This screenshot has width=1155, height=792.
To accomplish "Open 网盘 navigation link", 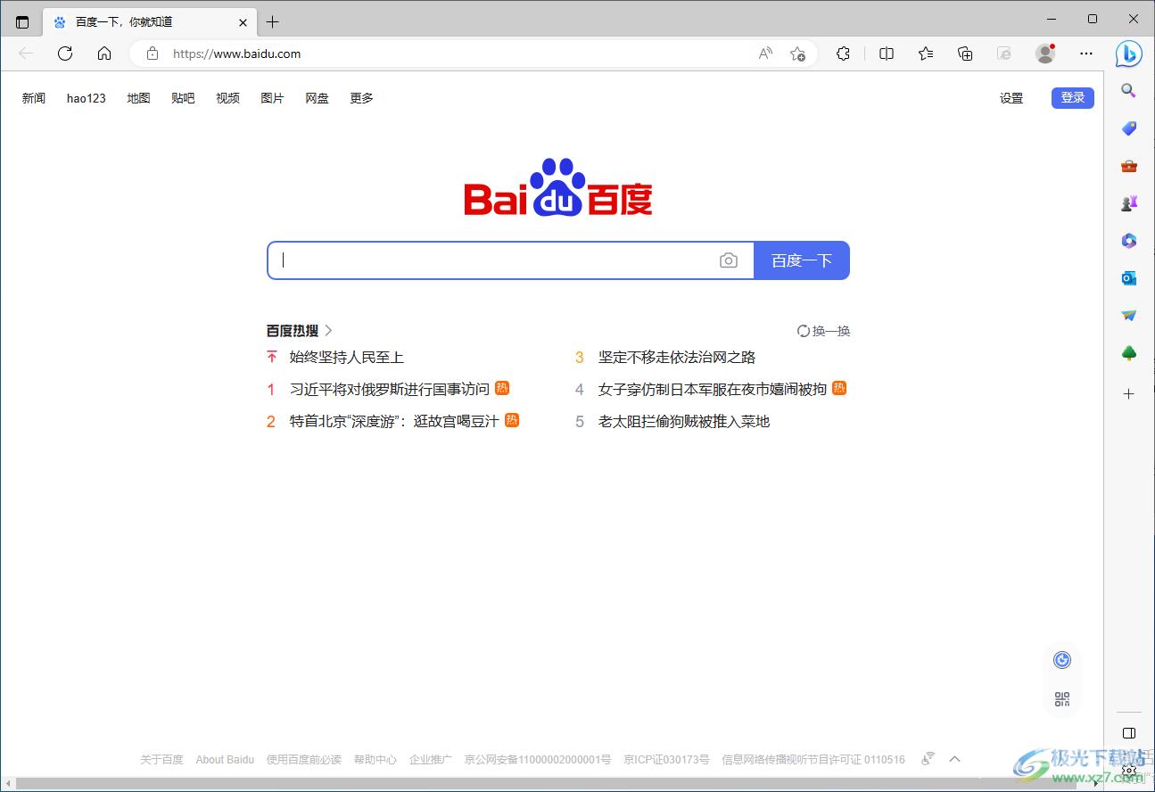I will point(317,98).
